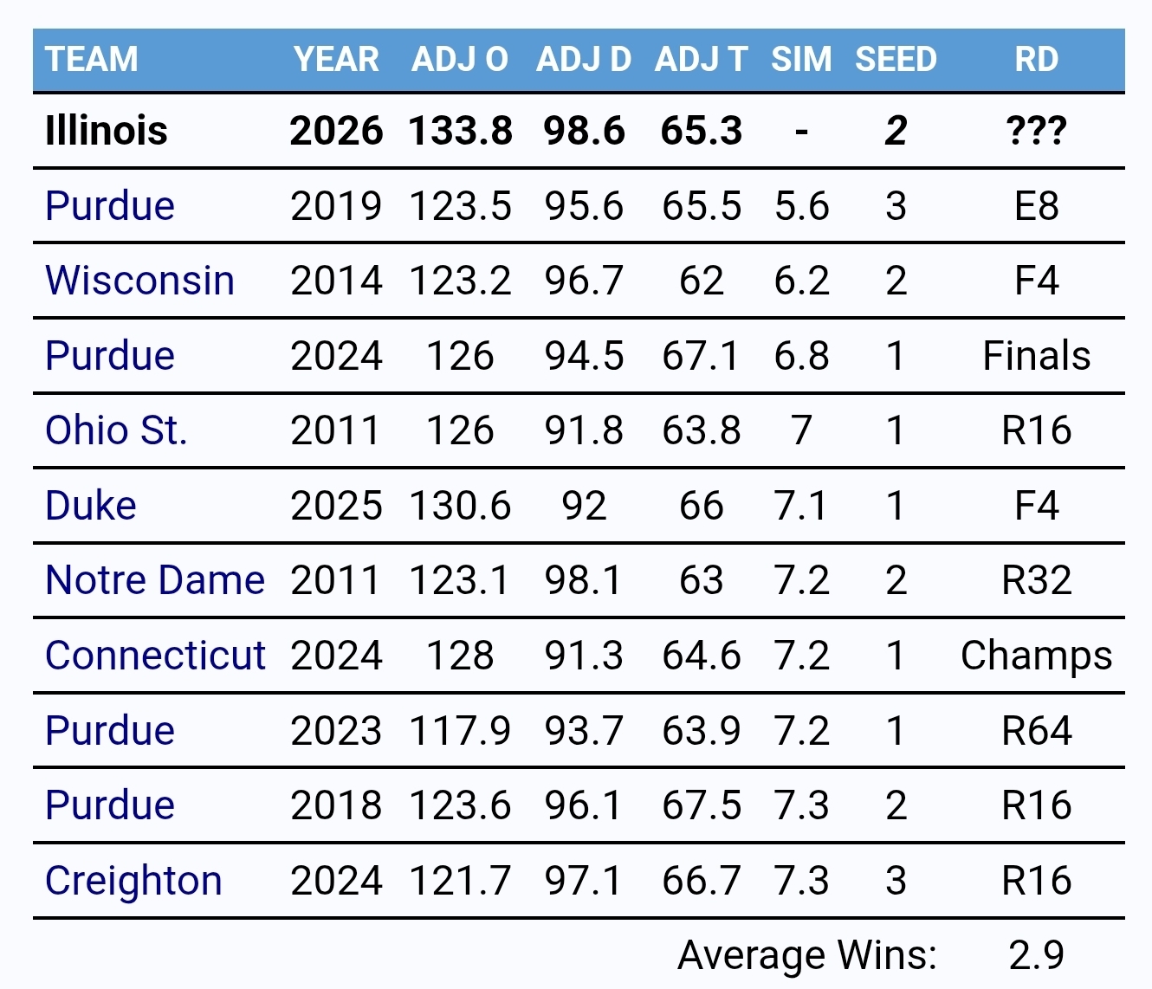This screenshot has height=989, width=1152.
Task: Click the Wisconsin team link
Action: (x=139, y=281)
